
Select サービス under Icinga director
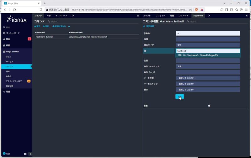(x=10, y=62)
